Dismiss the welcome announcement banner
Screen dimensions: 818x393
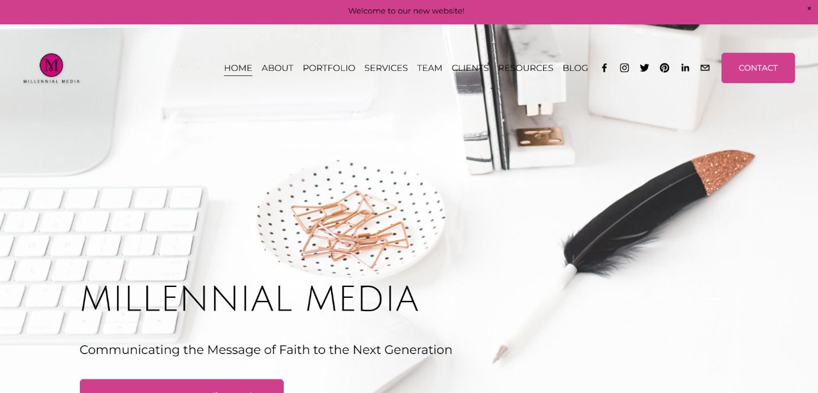pos(809,8)
